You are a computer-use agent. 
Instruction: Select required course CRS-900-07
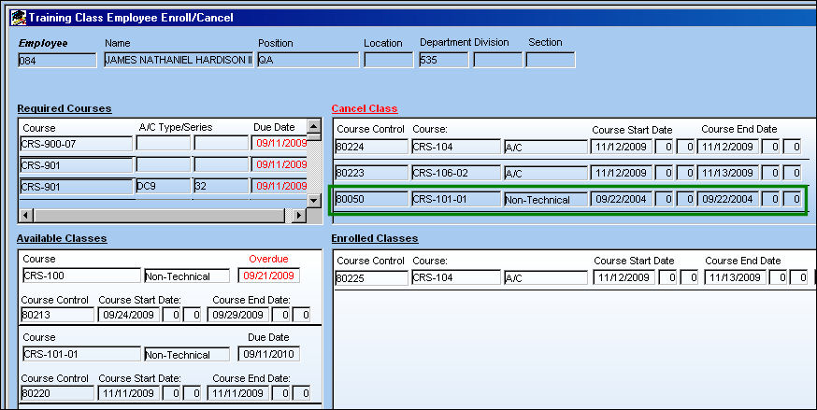pos(76,144)
